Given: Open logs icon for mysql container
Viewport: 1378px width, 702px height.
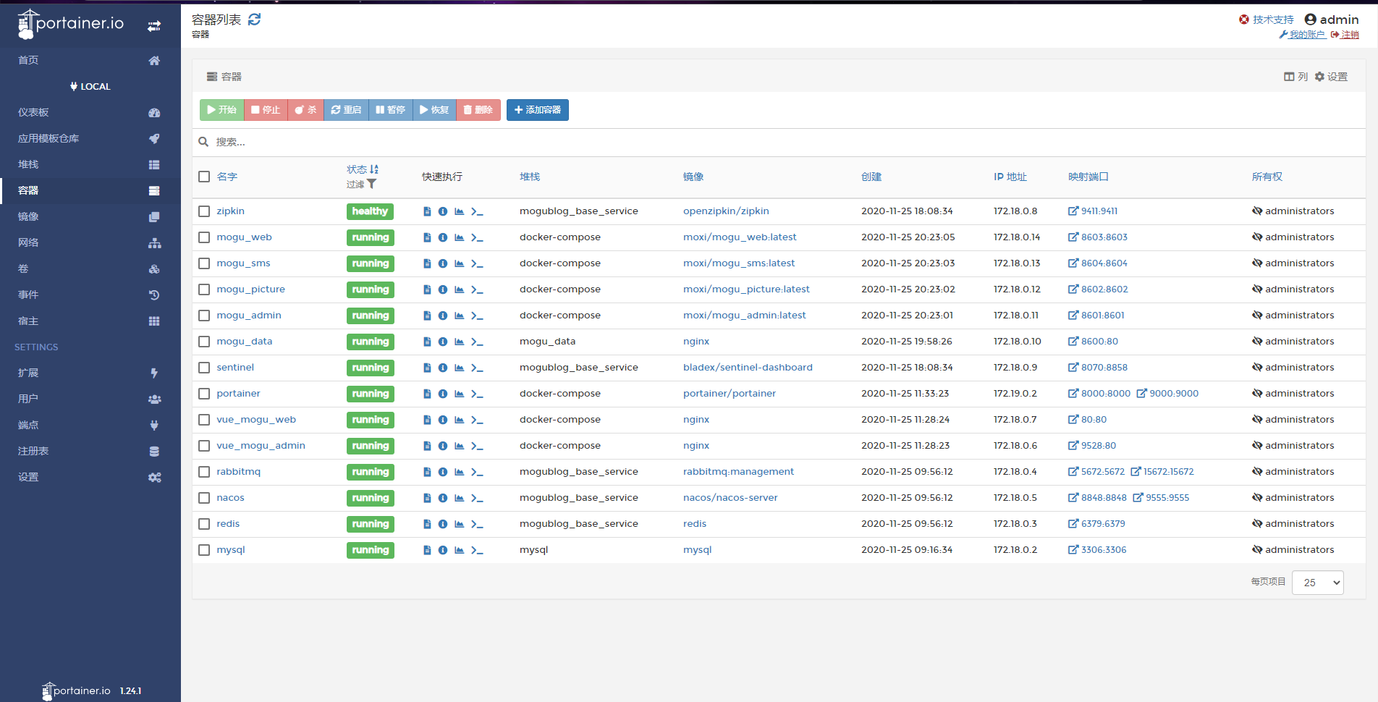Looking at the screenshot, I should click(x=427, y=550).
